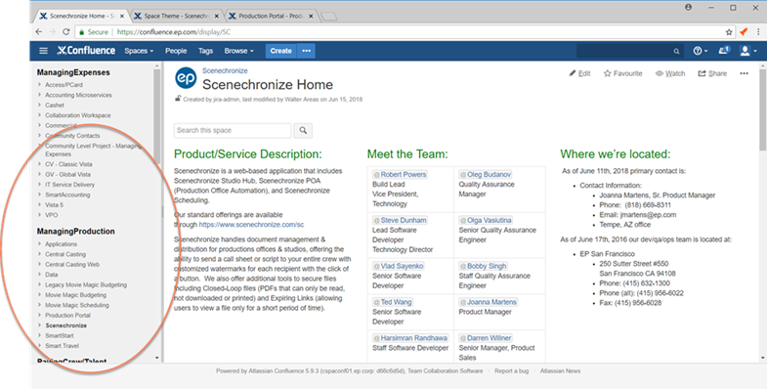Open the Spaces dropdown
The height and width of the screenshot is (389, 767).
click(139, 51)
